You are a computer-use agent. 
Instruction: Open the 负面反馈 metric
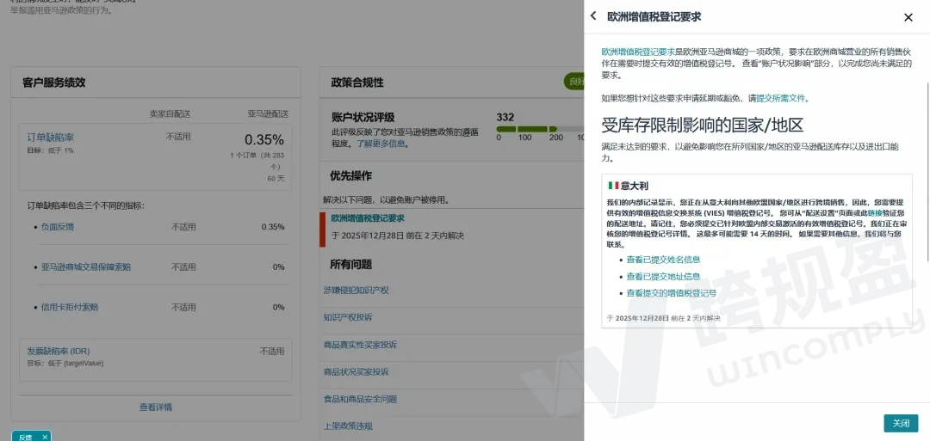click(x=58, y=227)
